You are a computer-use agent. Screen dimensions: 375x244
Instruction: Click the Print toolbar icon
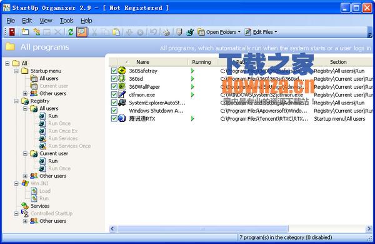[166, 32]
